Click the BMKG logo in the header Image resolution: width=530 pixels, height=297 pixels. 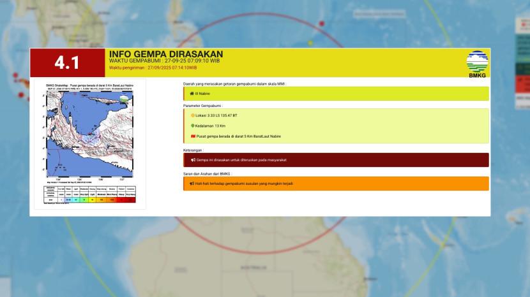click(478, 62)
